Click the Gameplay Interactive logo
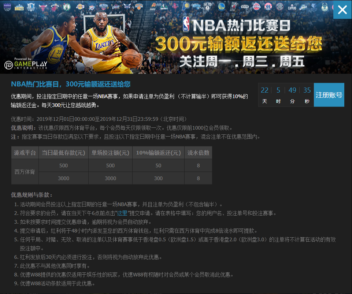The image size is (352, 294). tap(26, 64)
